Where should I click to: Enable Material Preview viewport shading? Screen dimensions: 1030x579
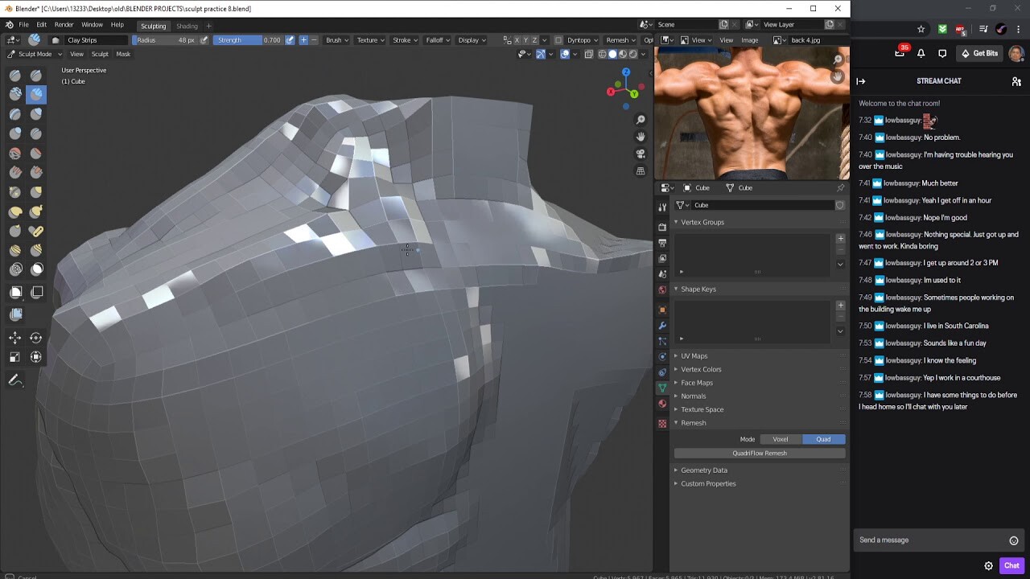[x=622, y=54]
